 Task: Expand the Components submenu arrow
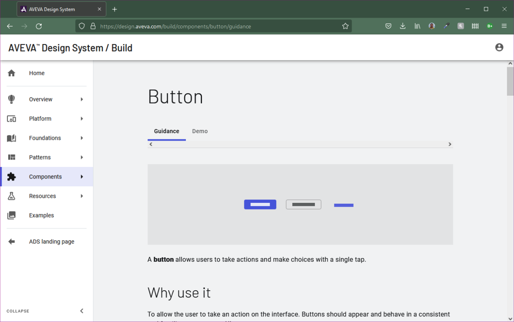pos(82,177)
